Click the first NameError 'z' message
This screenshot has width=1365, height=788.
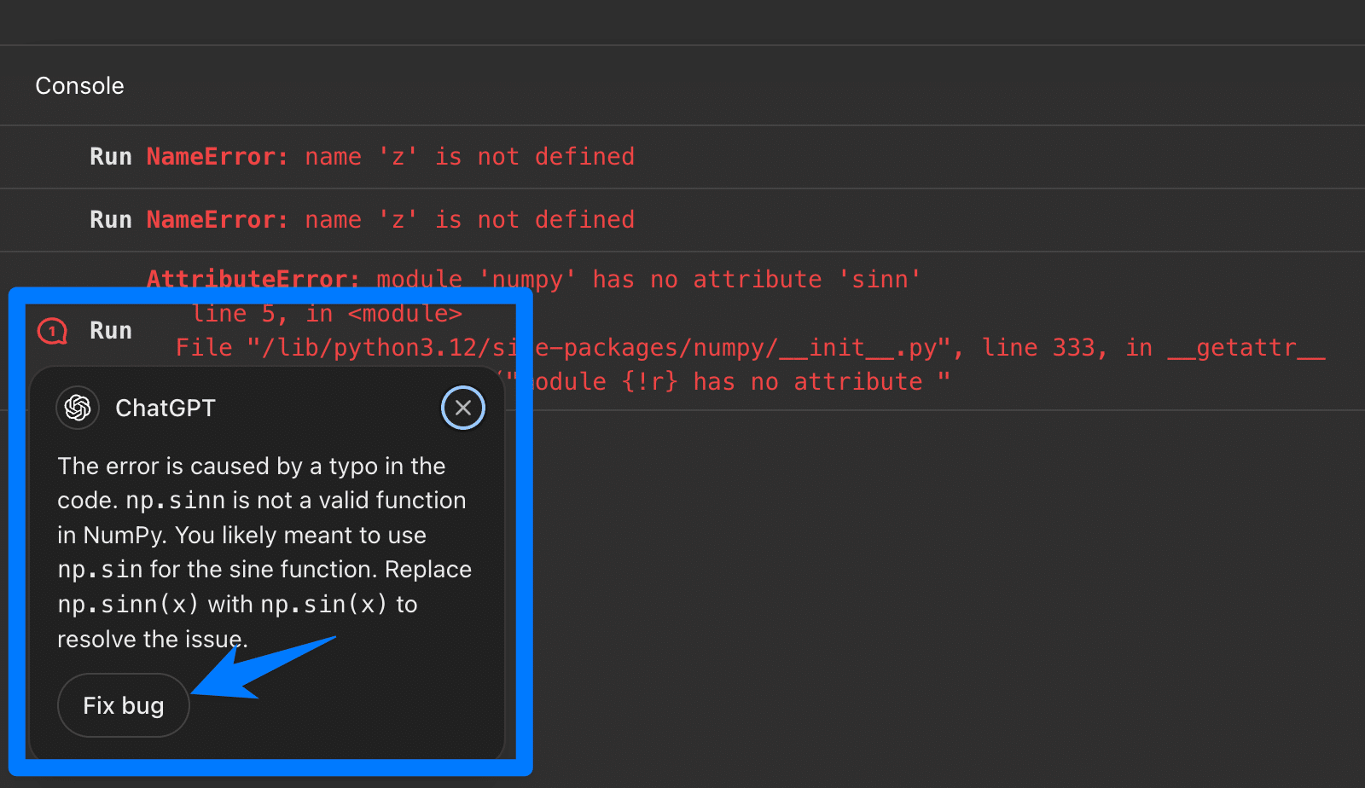click(390, 157)
